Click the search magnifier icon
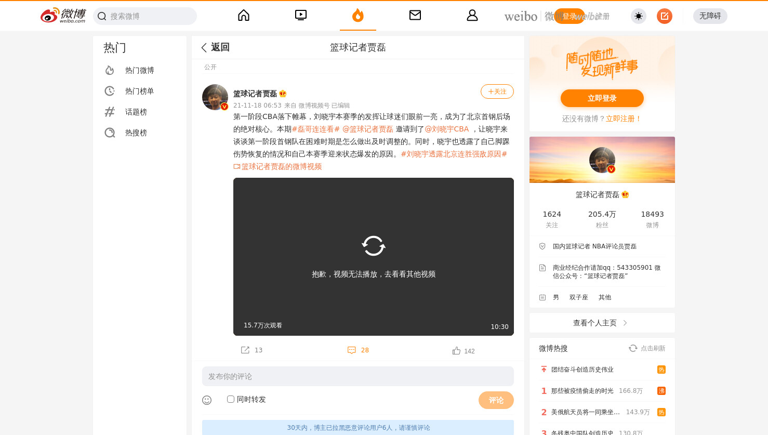This screenshot has height=435, width=768. (x=102, y=16)
